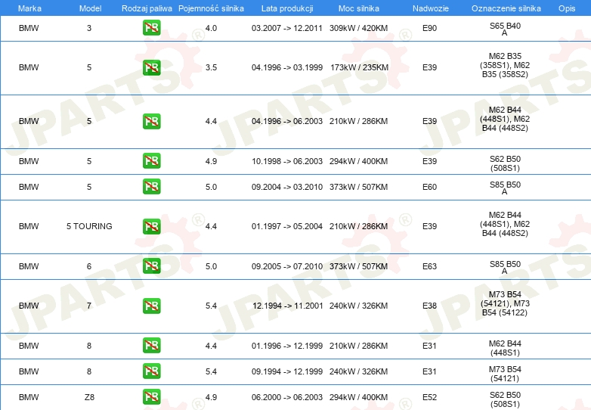Screen dimensions: 591x410
Task: Click the Opis column header
Action: pyautogui.click(x=567, y=8)
